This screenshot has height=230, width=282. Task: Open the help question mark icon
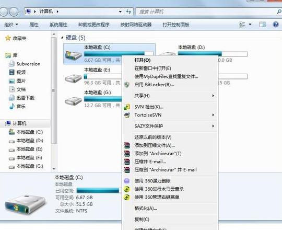pos(276,24)
